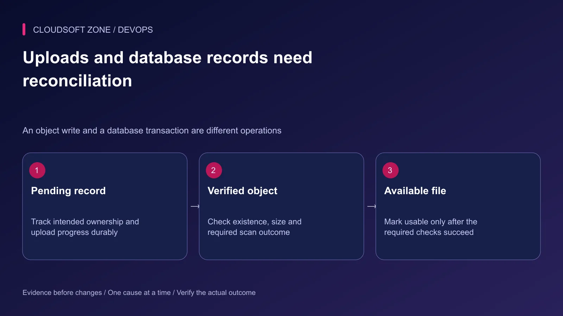Click the step 3 number badge
The width and height of the screenshot is (563, 316).
[391, 170]
